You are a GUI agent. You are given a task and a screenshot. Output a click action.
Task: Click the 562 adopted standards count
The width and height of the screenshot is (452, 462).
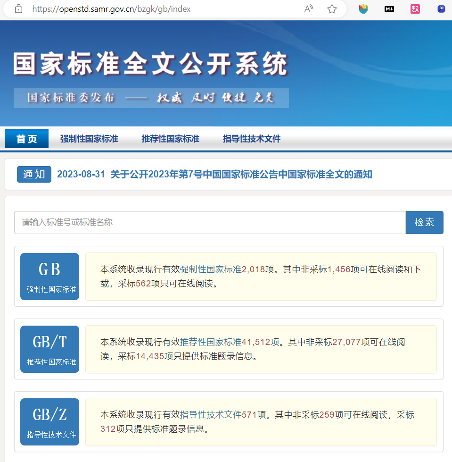pos(143,284)
